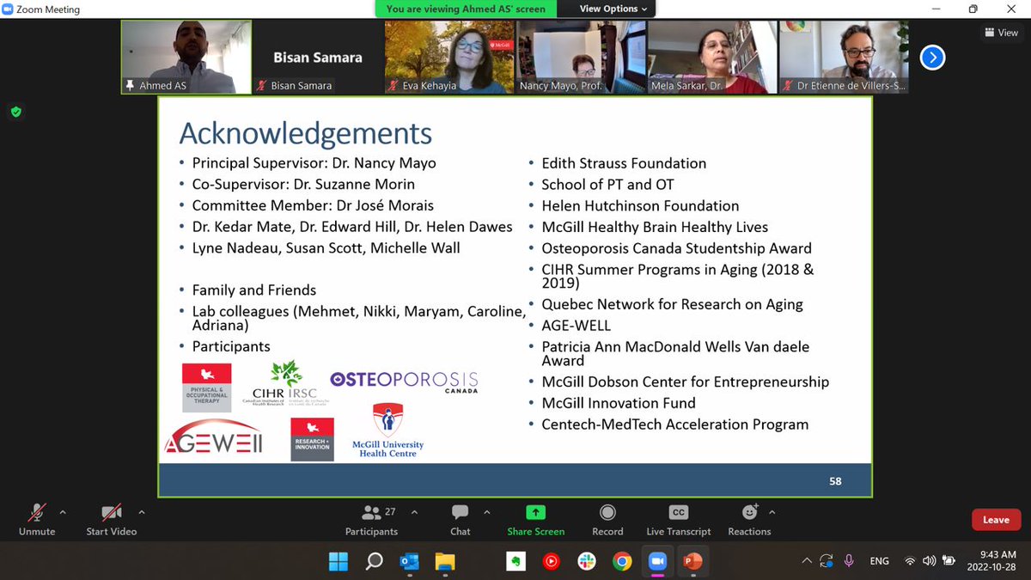Open Slack from the taskbar
This screenshot has width=1031, height=580.
pos(587,561)
